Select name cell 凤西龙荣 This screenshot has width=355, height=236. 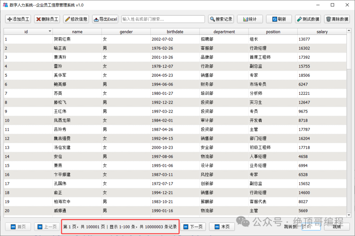click(77, 120)
